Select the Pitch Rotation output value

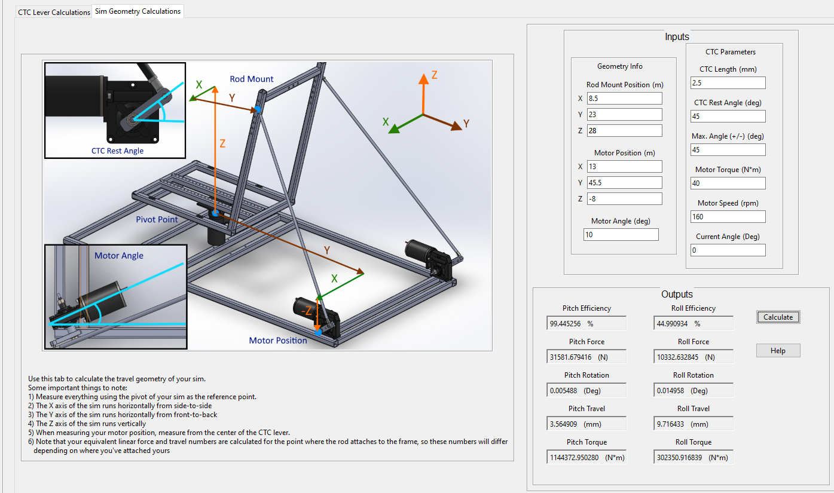586,390
